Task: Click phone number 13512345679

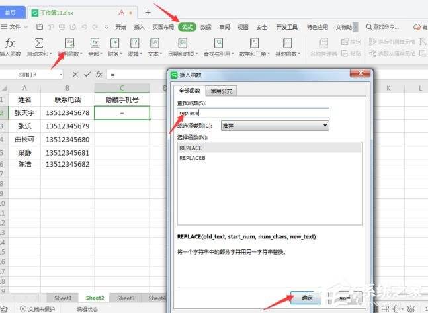Action: (67, 126)
